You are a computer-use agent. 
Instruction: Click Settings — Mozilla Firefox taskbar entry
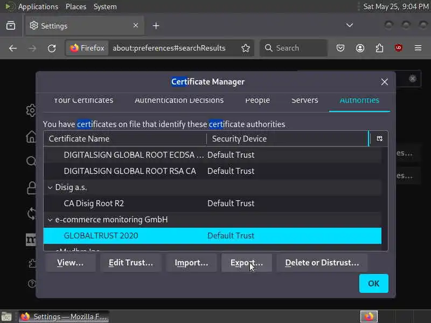point(64,317)
